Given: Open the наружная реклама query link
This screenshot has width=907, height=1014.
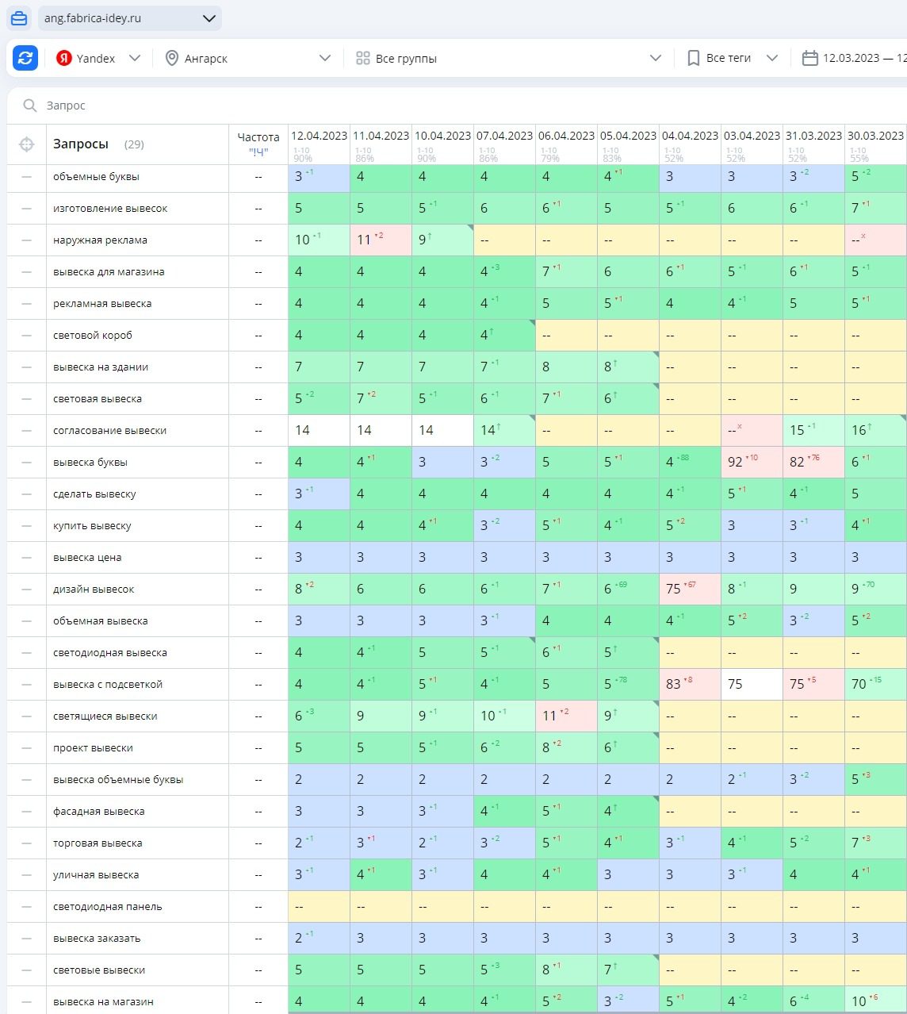Looking at the screenshot, I should click(x=100, y=240).
